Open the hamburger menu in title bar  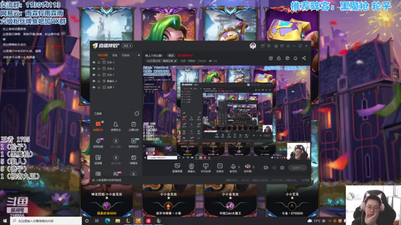288,46
